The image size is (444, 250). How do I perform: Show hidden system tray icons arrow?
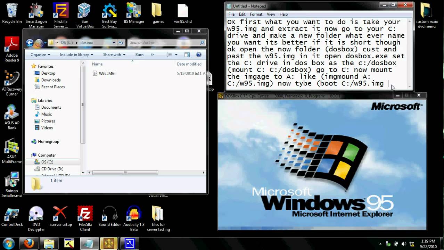pyautogui.click(x=381, y=244)
